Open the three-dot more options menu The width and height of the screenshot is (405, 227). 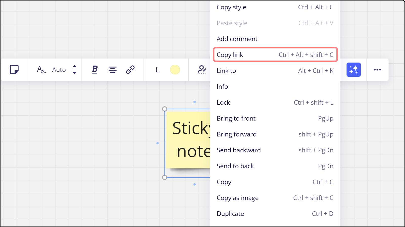[377, 70]
